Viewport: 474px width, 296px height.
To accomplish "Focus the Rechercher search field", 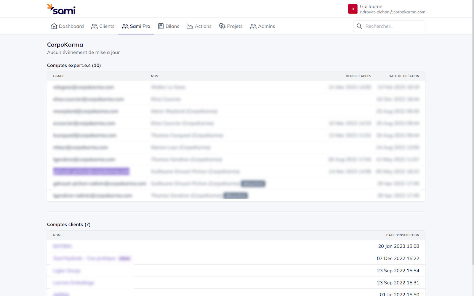I will 389,26.
